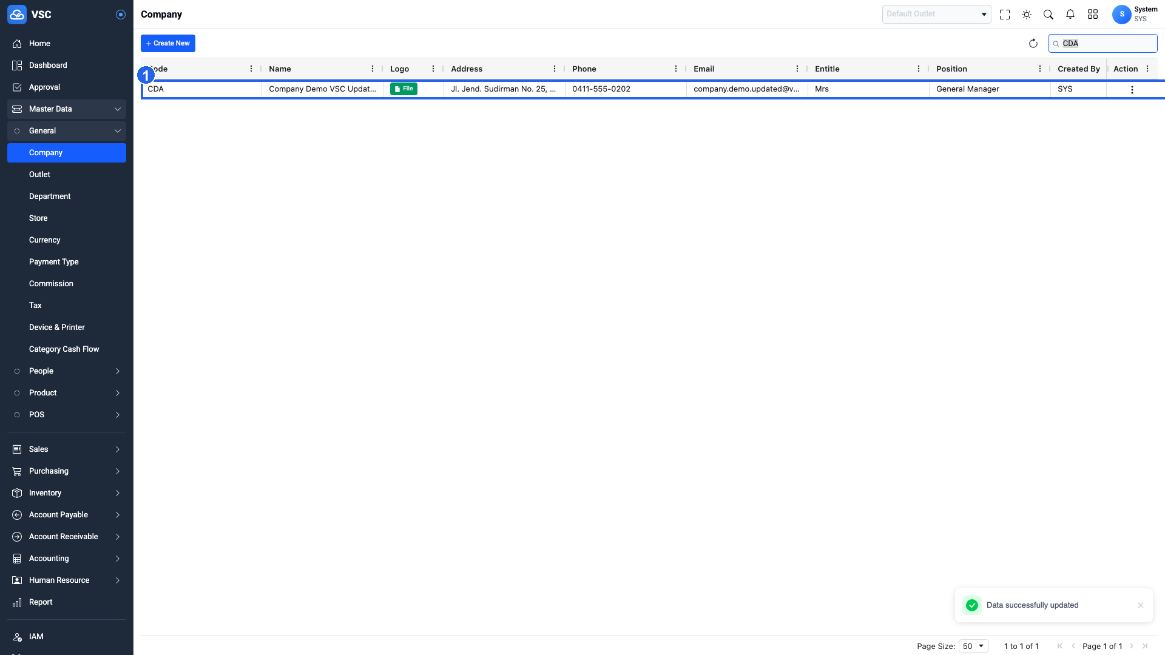Open Page Size 50 dropdown

point(974,647)
